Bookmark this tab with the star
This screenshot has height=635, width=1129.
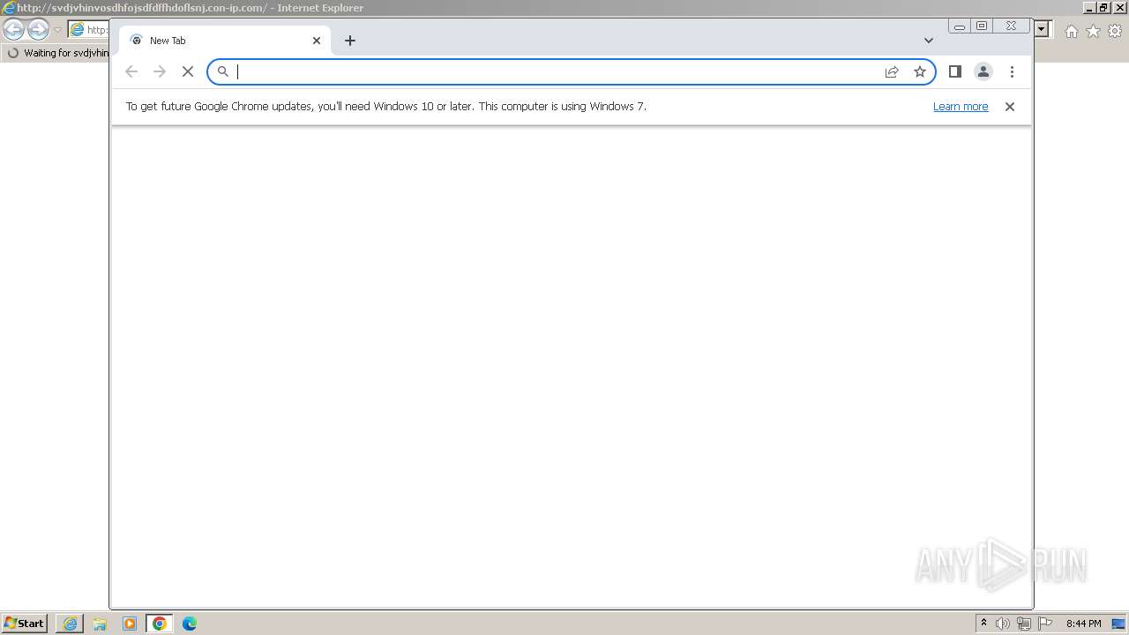point(920,71)
